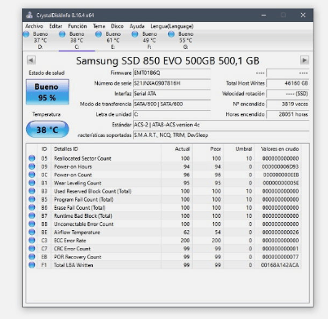Click the Letra de unidad field

tap(171, 114)
